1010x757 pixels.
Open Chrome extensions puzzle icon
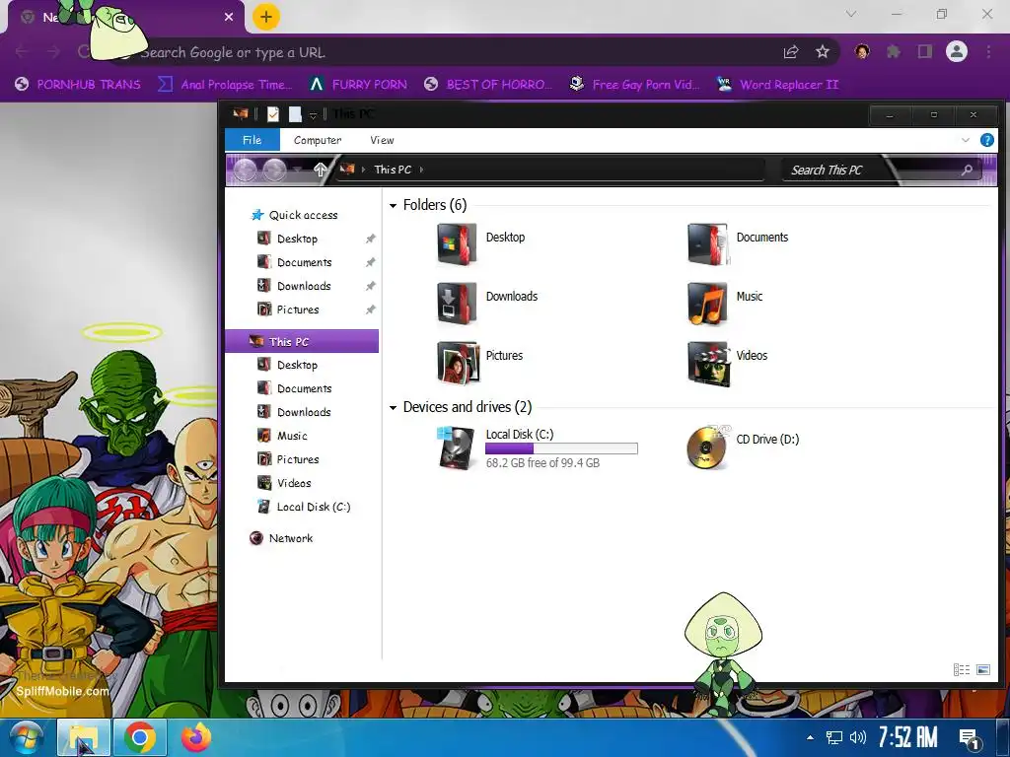point(894,51)
